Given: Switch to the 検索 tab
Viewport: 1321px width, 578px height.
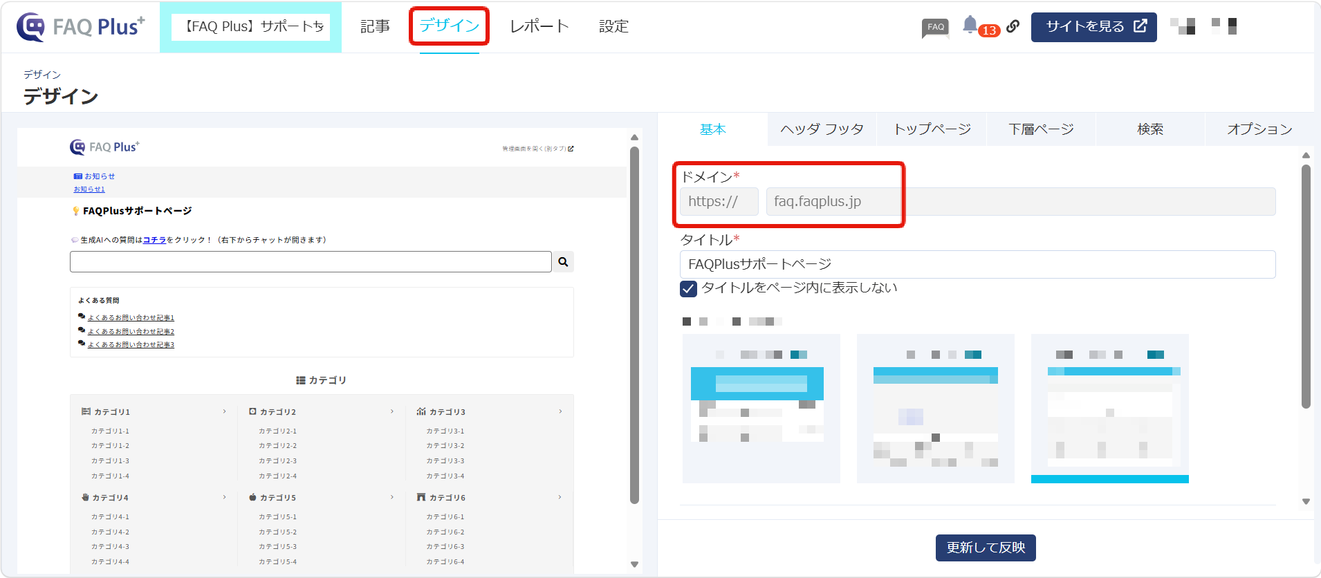Looking at the screenshot, I should [1150, 129].
